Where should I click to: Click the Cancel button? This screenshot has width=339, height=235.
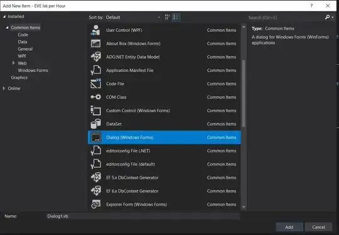318,227
